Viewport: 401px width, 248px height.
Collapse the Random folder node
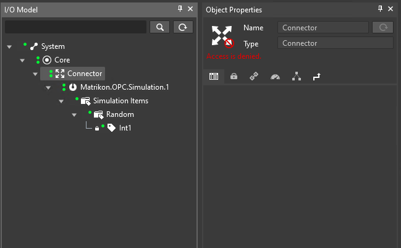click(x=74, y=114)
